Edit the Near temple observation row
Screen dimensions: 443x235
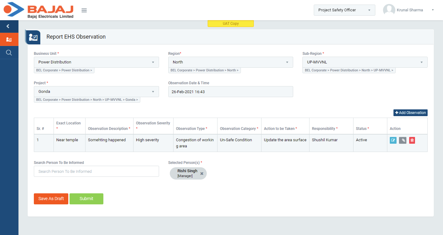pyautogui.click(x=393, y=140)
